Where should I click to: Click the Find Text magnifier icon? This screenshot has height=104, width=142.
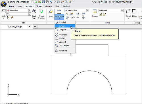click(x=34, y=12)
